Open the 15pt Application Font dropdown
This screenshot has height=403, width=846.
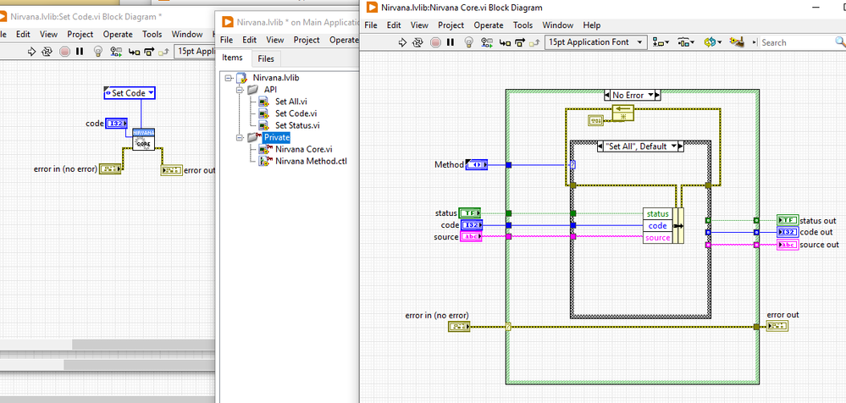[x=596, y=42]
